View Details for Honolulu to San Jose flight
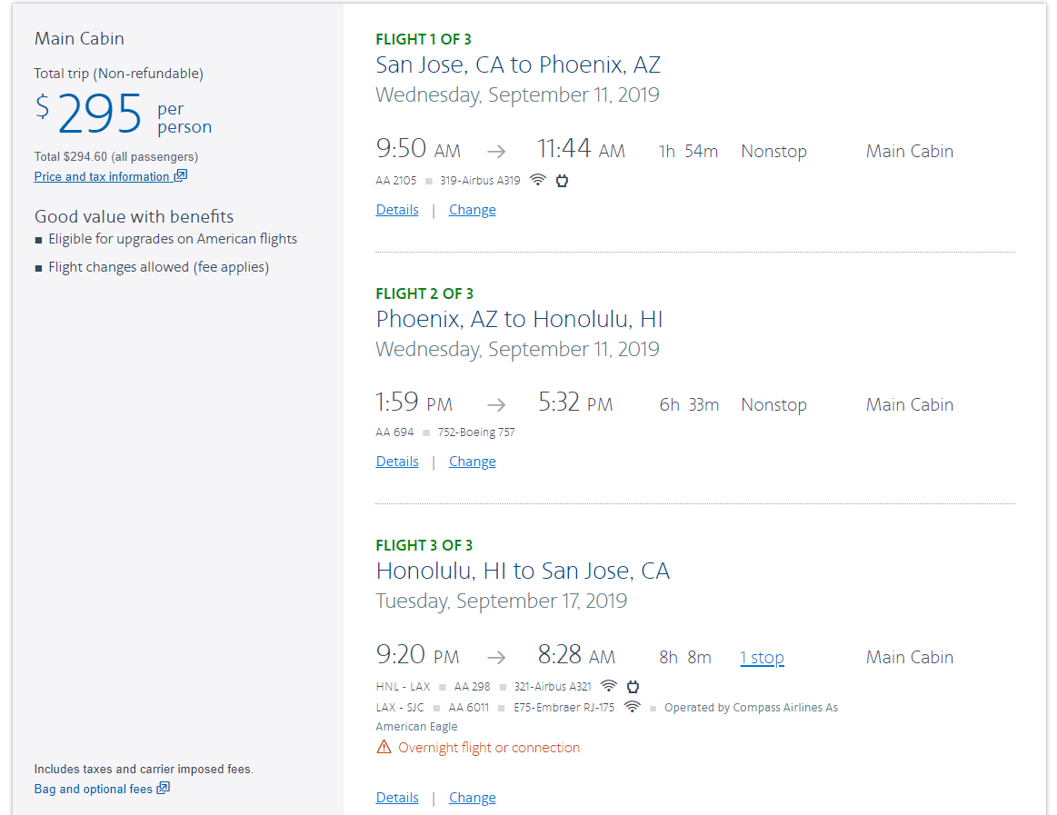The image size is (1057, 815). click(x=397, y=798)
